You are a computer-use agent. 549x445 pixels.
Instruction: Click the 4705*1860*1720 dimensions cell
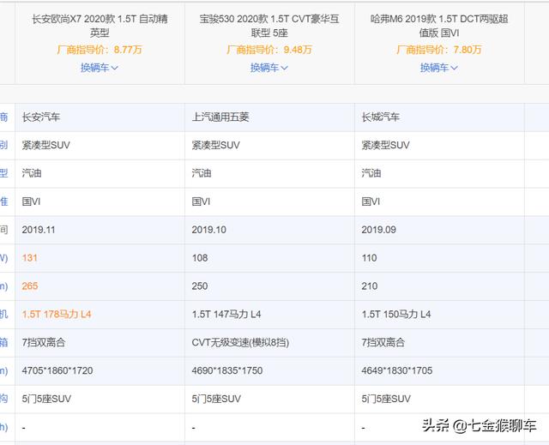100,370
